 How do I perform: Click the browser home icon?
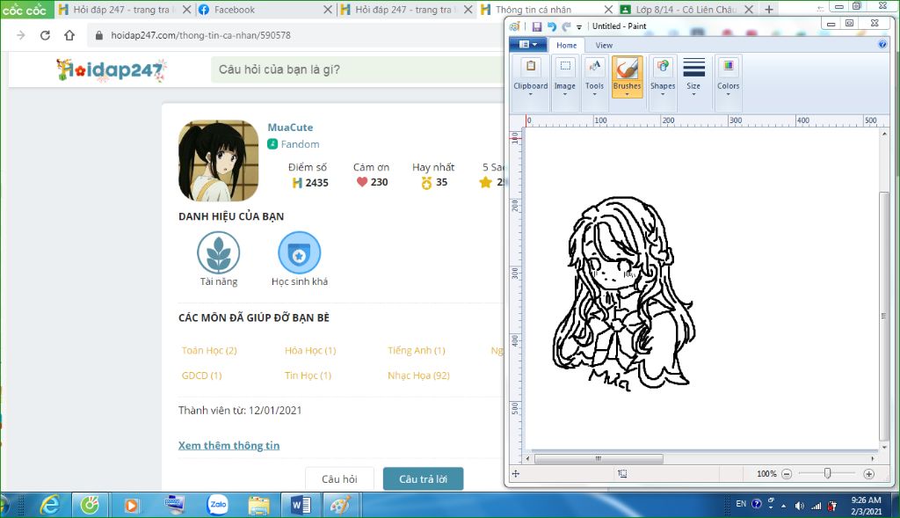pyautogui.click(x=69, y=35)
